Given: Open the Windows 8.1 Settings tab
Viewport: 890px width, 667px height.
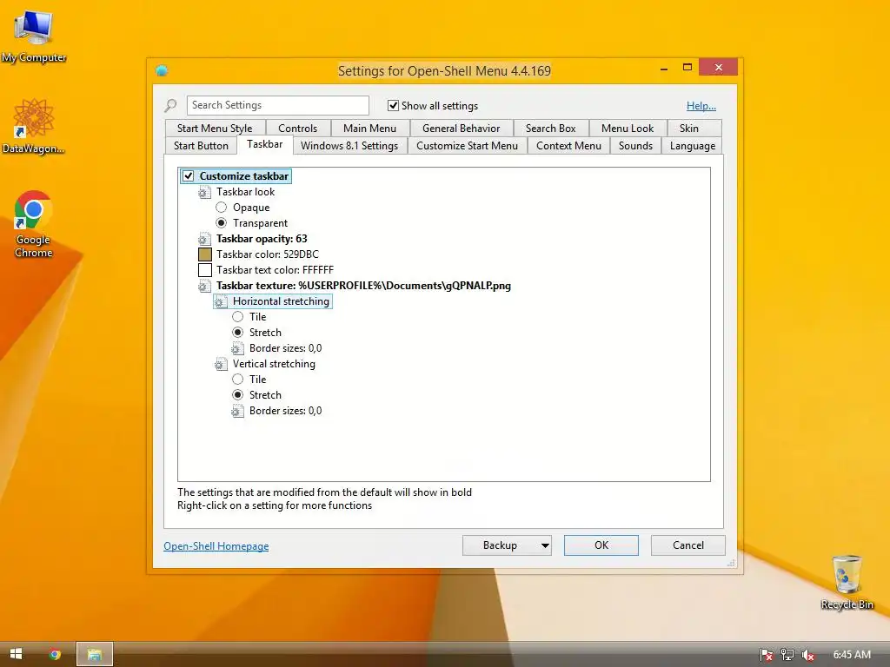Looking at the screenshot, I should 349,146.
